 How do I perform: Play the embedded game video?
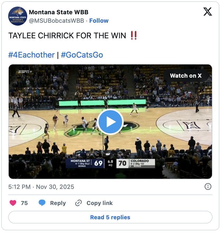(x=110, y=122)
